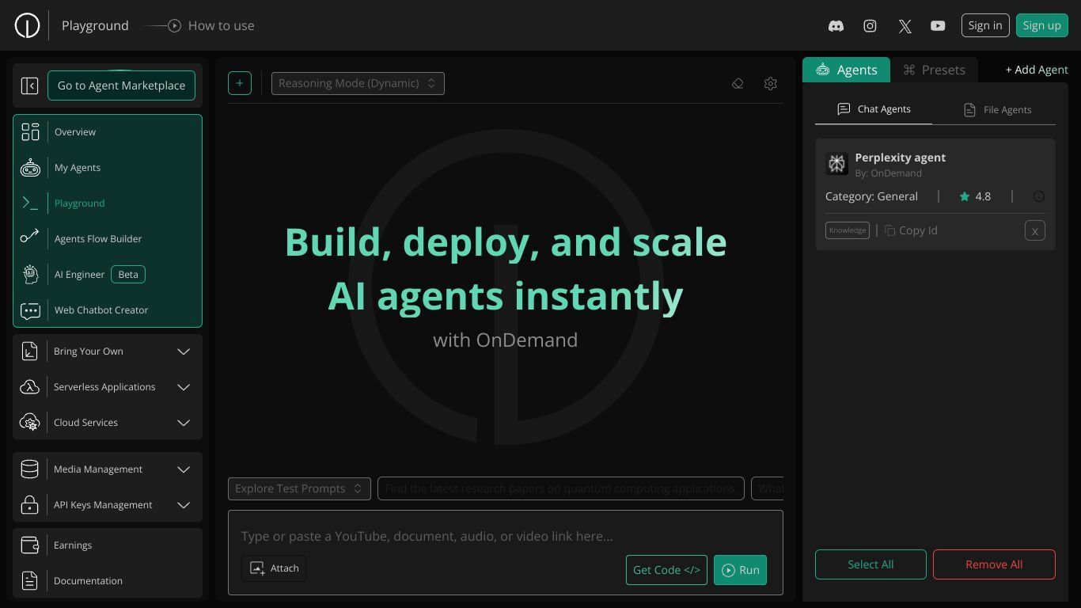Click the Sign up button
This screenshot has width=1081, height=608.
(1041, 25)
